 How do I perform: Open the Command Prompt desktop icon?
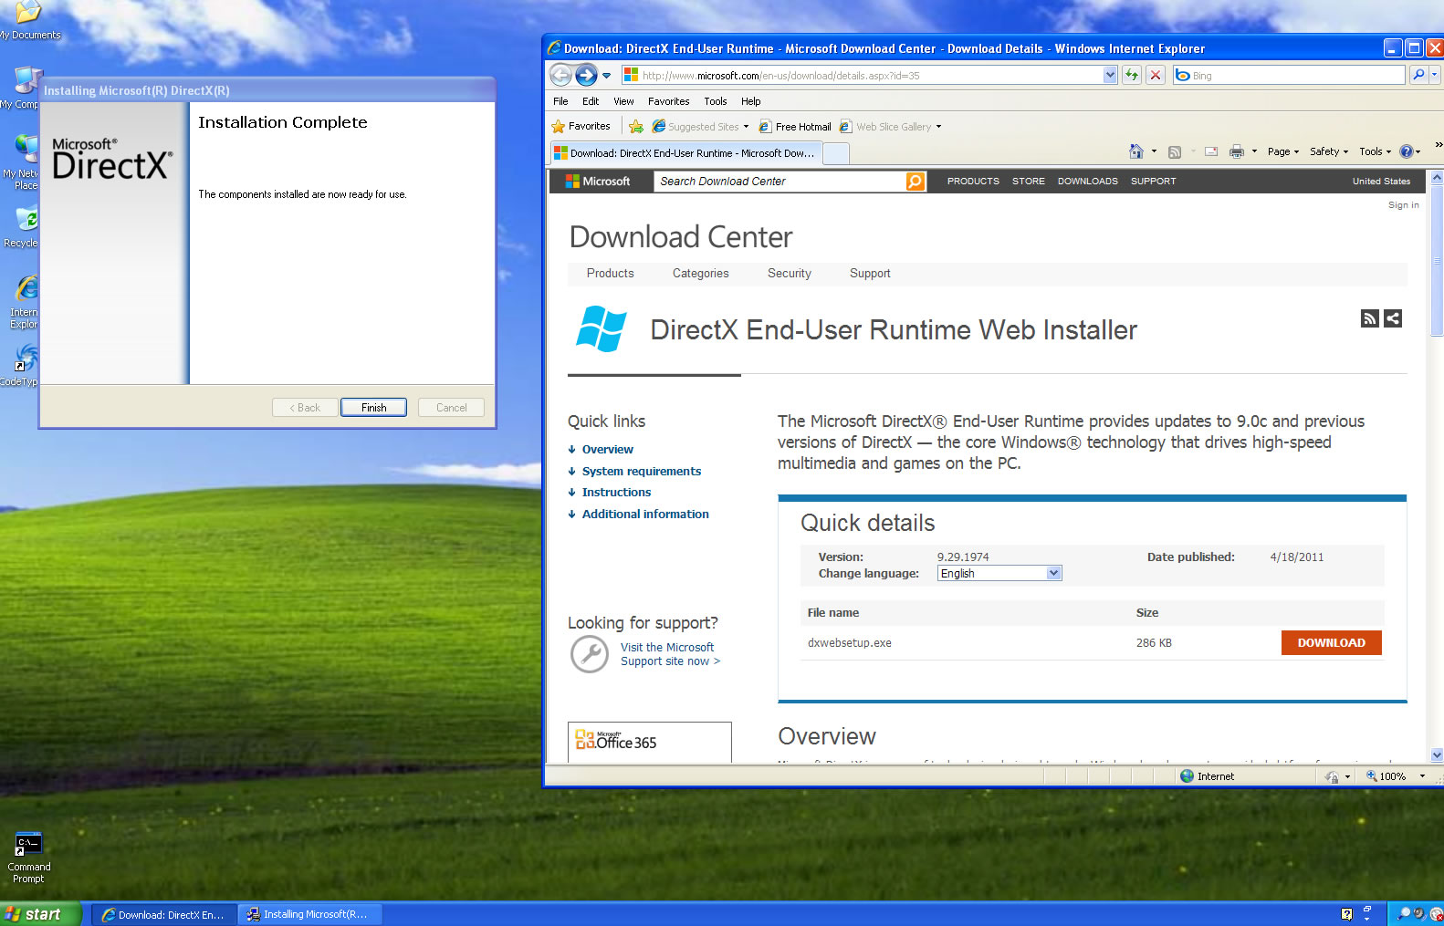coord(28,858)
